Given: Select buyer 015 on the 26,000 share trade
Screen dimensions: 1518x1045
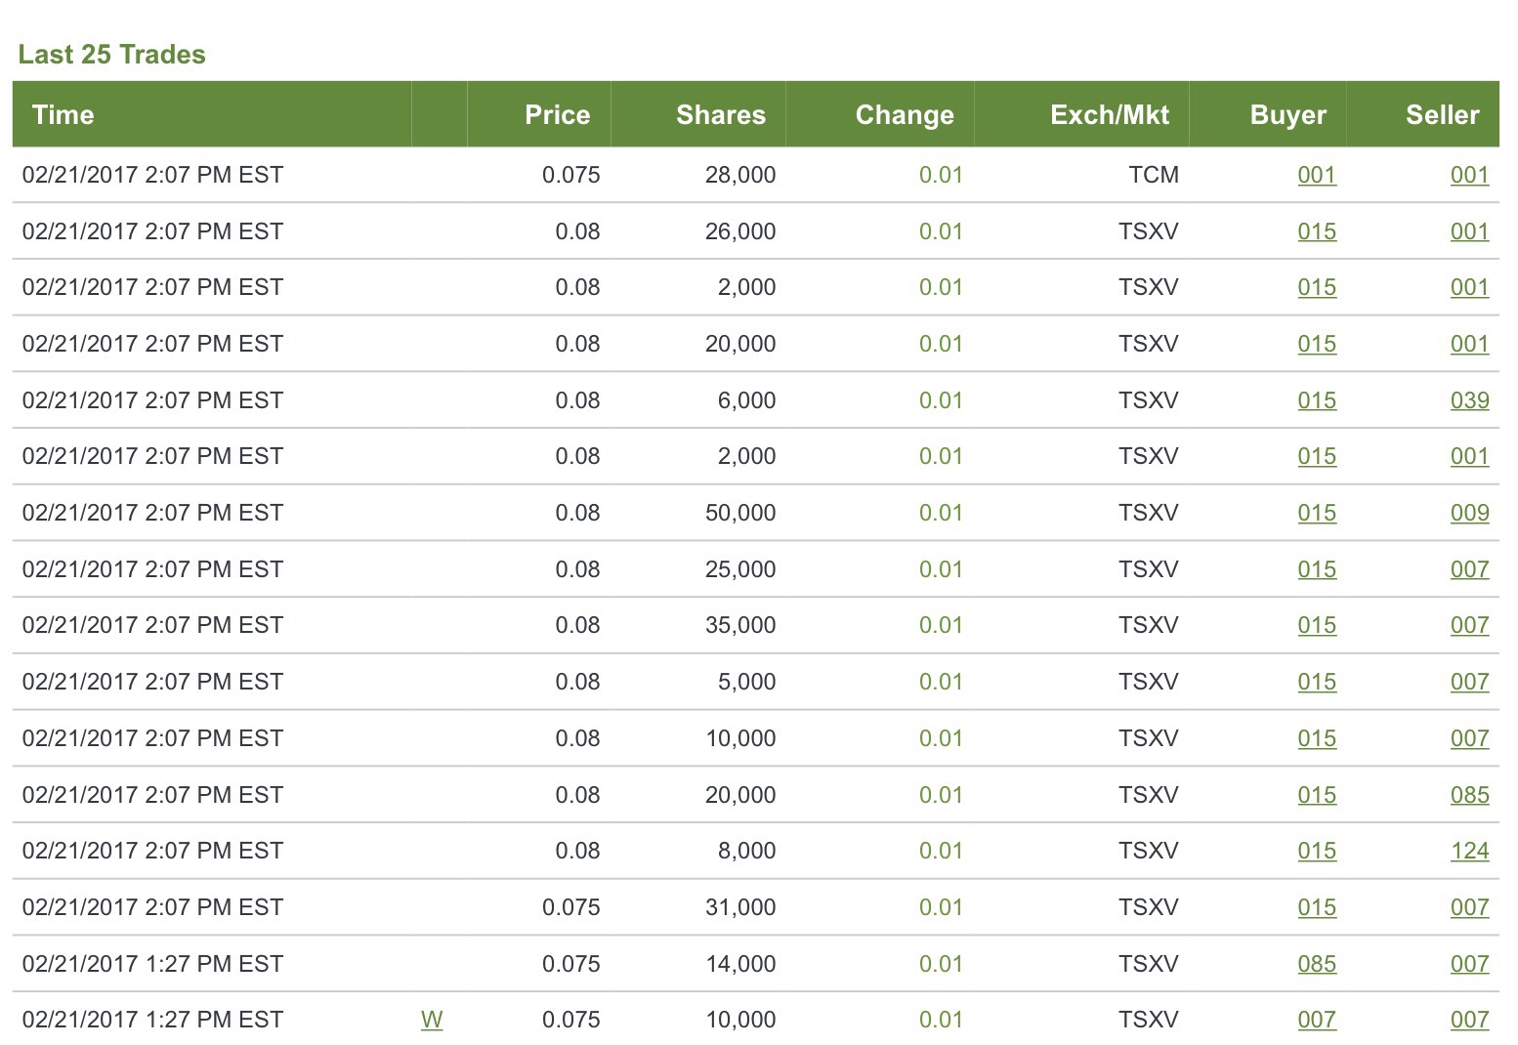Looking at the screenshot, I should (1317, 231).
